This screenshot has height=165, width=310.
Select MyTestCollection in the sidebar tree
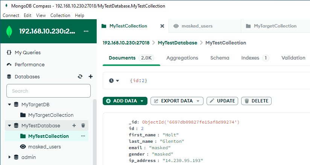point(49,136)
